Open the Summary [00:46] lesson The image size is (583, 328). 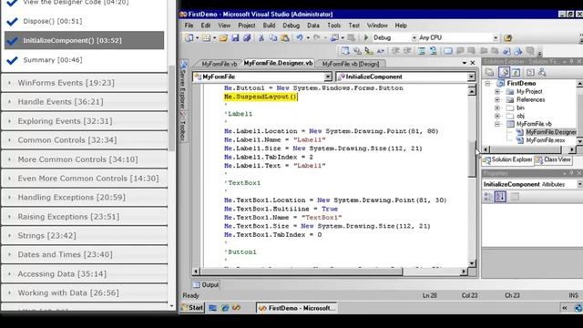(53, 60)
